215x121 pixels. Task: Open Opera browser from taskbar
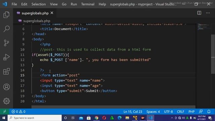point(104,118)
